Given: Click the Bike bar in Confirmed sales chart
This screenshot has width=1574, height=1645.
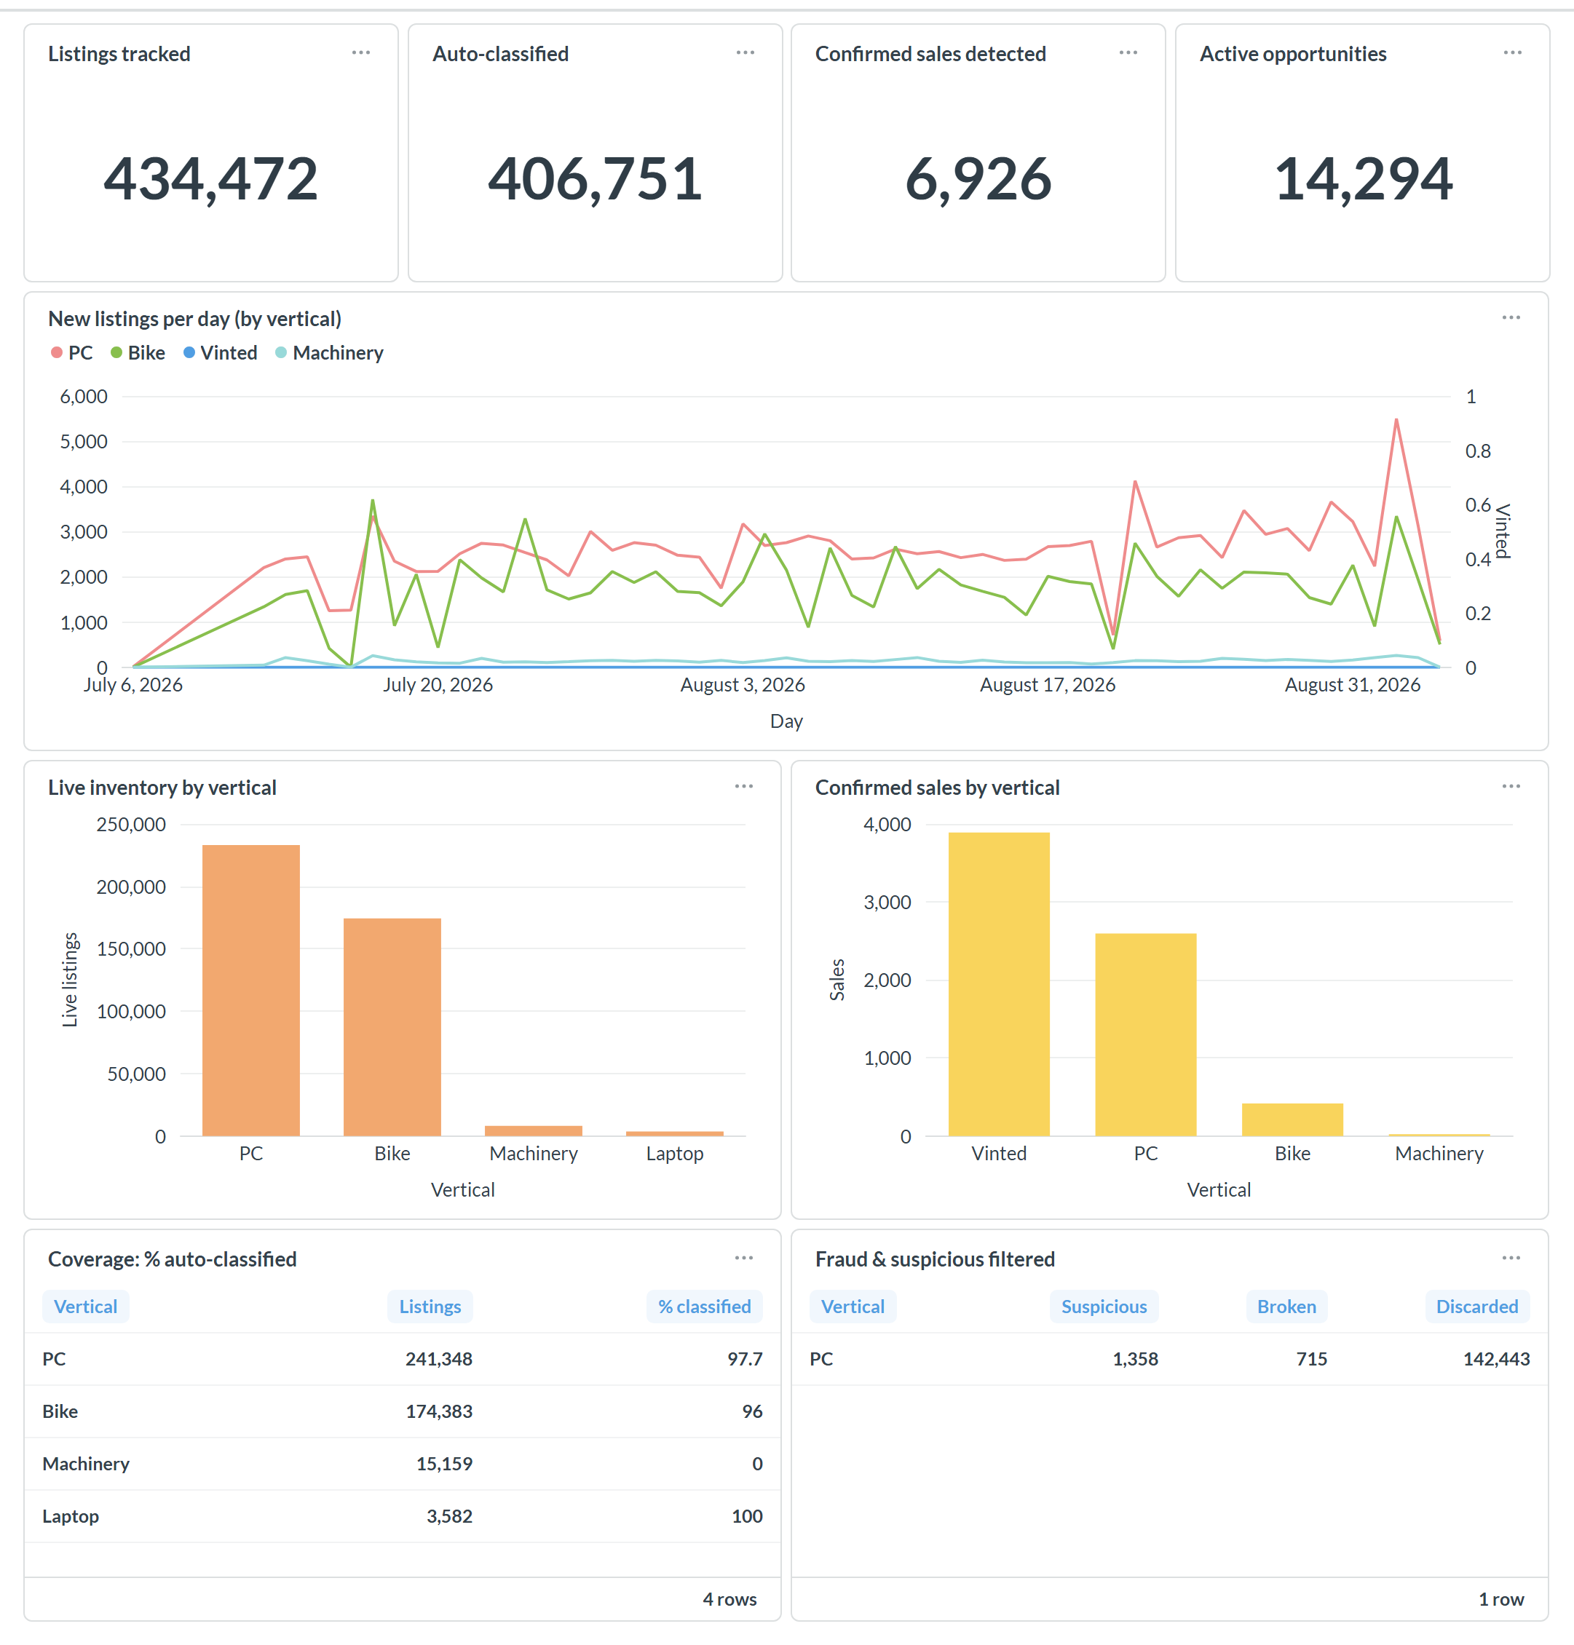Looking at the screenshot, I should pos(1292,1120).
